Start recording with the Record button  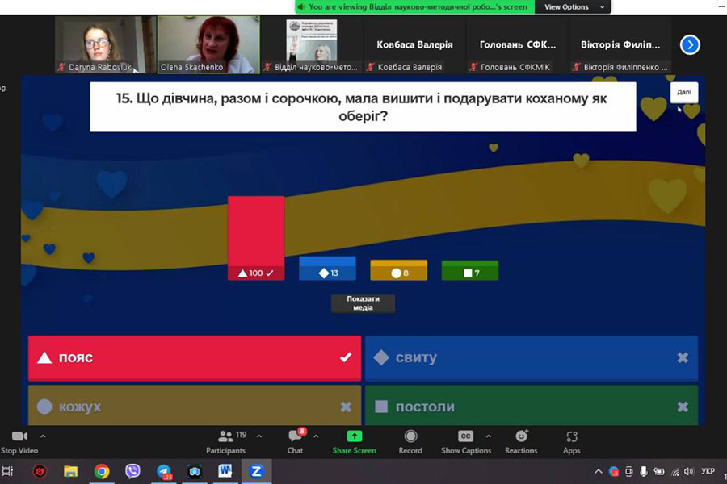(410, 442)
